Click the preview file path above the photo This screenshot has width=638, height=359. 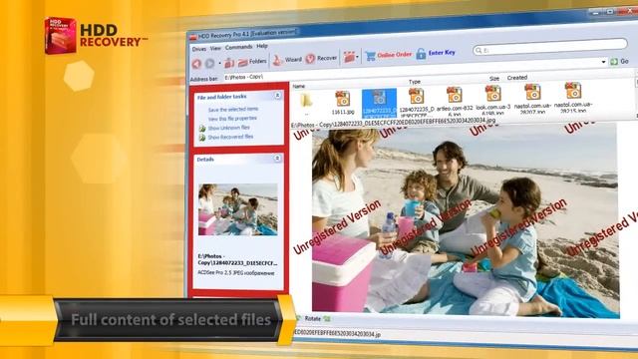pyautogui.click(x=394, y=122)
